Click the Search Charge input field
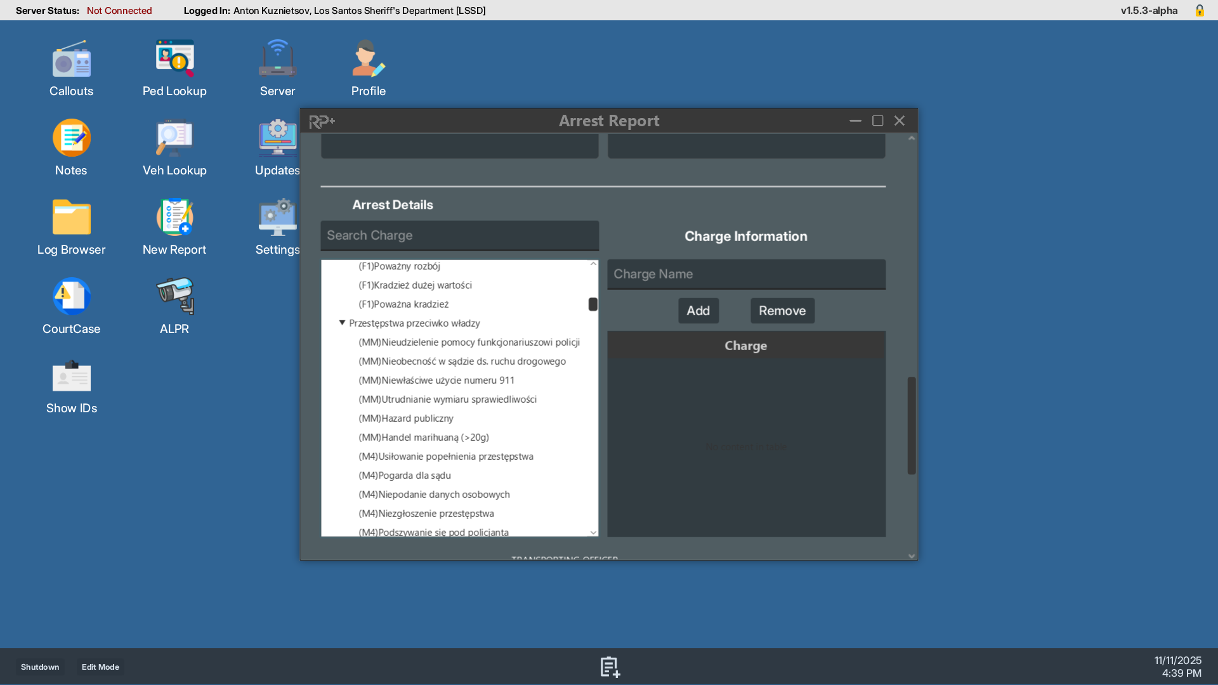The image size is (1218, 685). click(x=459, y=235)
